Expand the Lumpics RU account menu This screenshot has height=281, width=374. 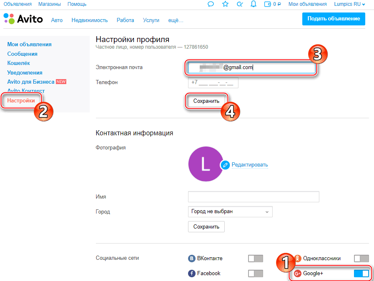(349, 4)
